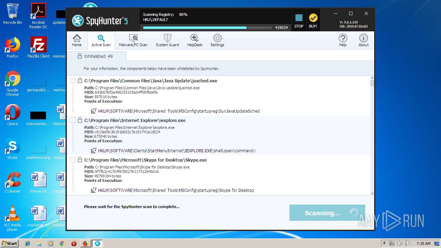This screenshot has height=248, width=441.
Task: Click the SpyHunter 5 logo
Action: tap(100, 21)
